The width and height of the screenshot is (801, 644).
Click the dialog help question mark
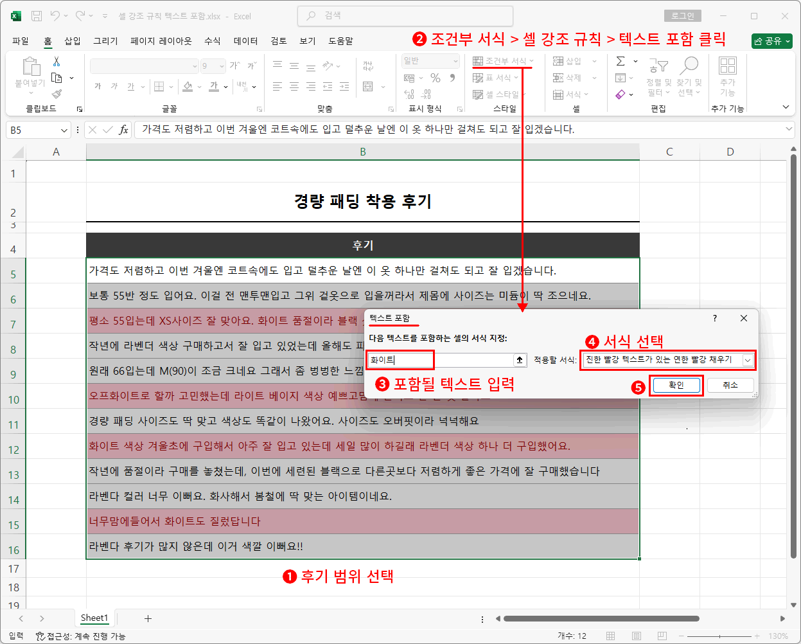[x=715, y=318]
